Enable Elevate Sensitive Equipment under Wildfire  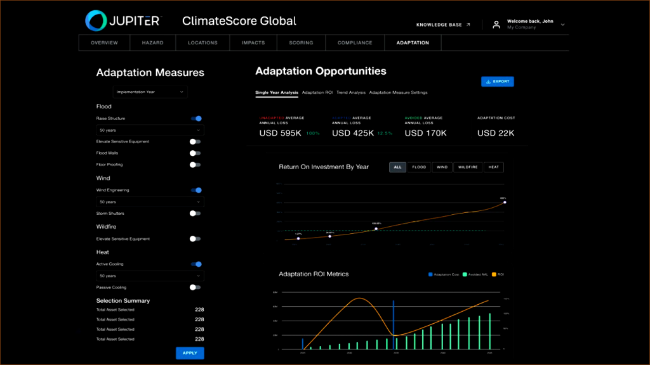196,239
